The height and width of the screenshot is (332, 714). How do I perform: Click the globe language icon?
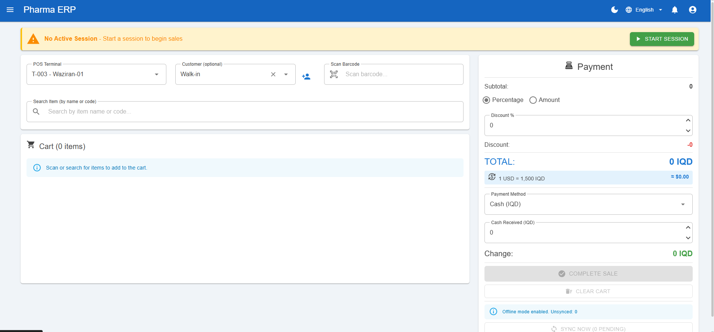pos(629,10)
